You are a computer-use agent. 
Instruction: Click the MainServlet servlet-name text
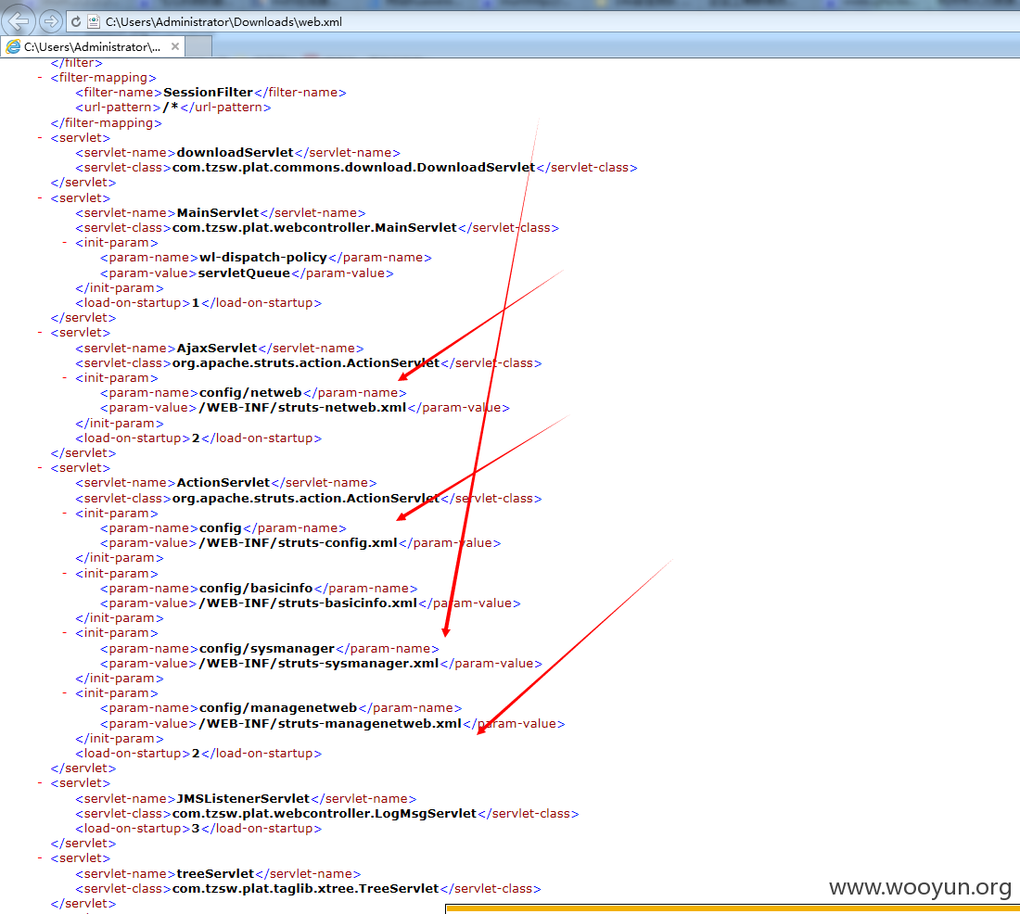tap(218, 212)
